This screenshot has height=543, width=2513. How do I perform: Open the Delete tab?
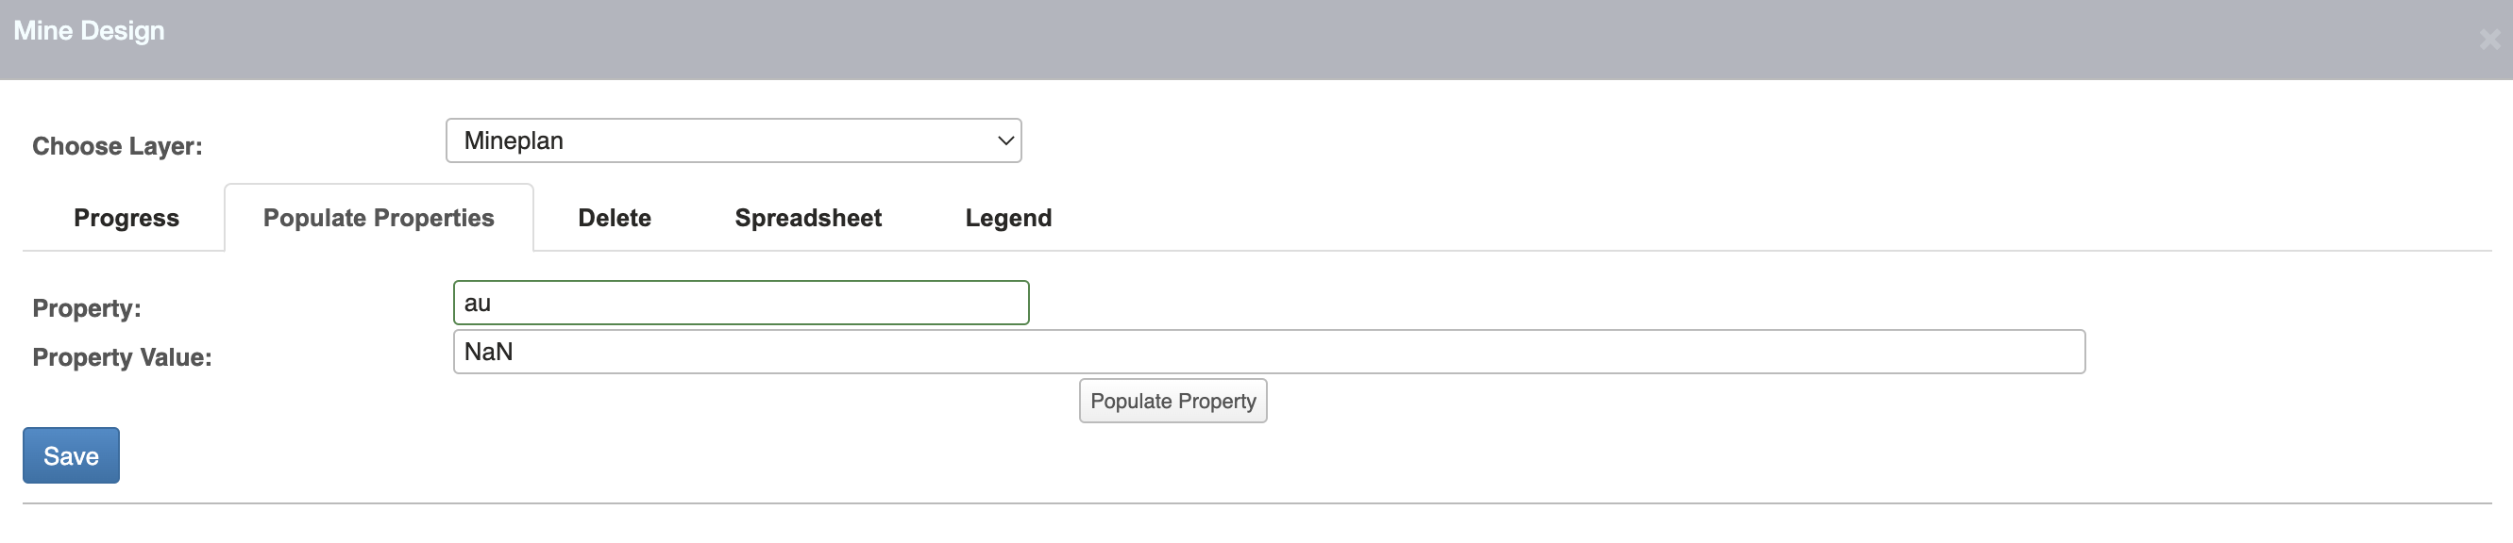[614, 218]
